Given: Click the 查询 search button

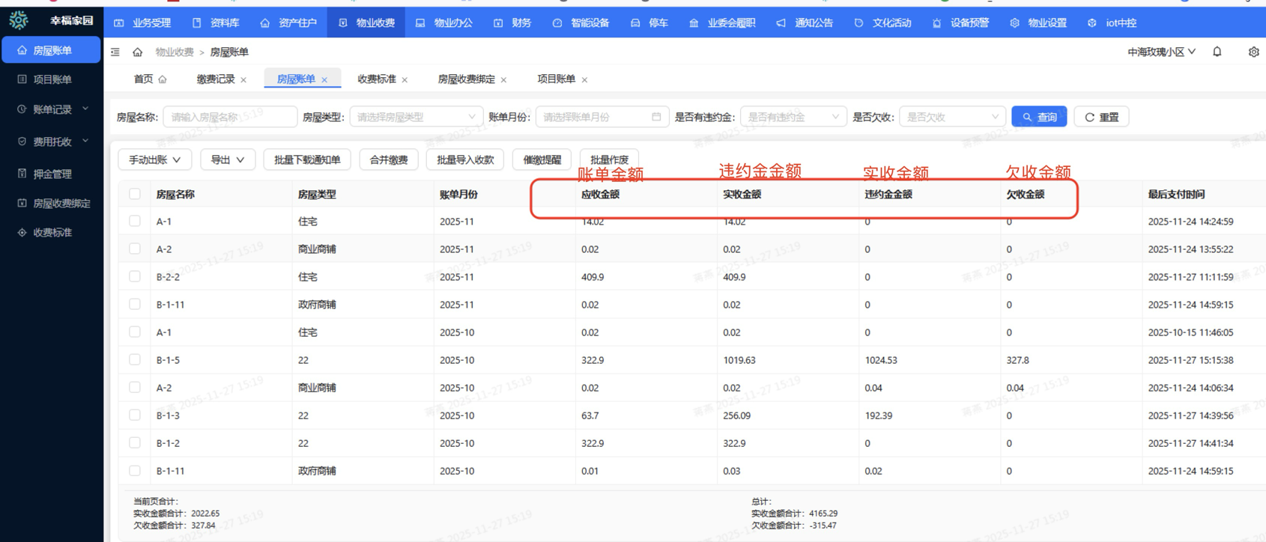Looking at the screenshot, I should (1039, 117).
